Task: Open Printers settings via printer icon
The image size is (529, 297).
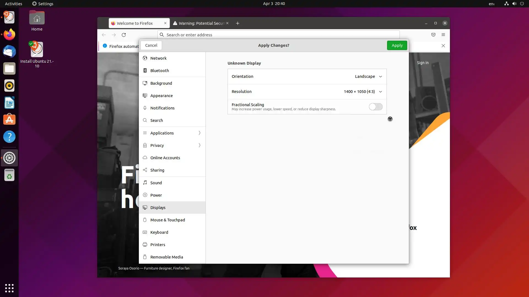Action: [145, 245]
